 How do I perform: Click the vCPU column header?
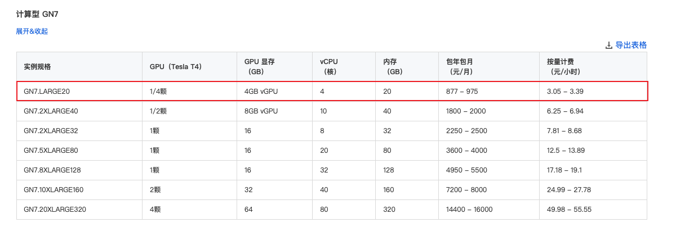tap(329, 66)
